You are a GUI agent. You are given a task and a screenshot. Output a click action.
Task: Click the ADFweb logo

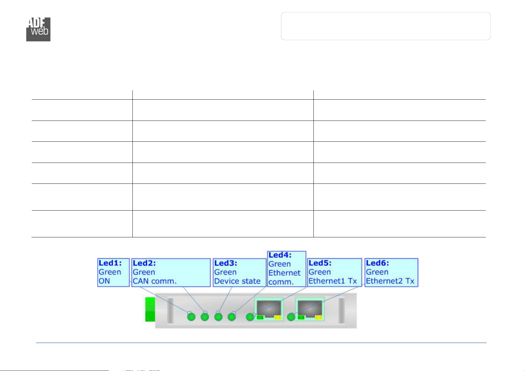tap(38, 30)
